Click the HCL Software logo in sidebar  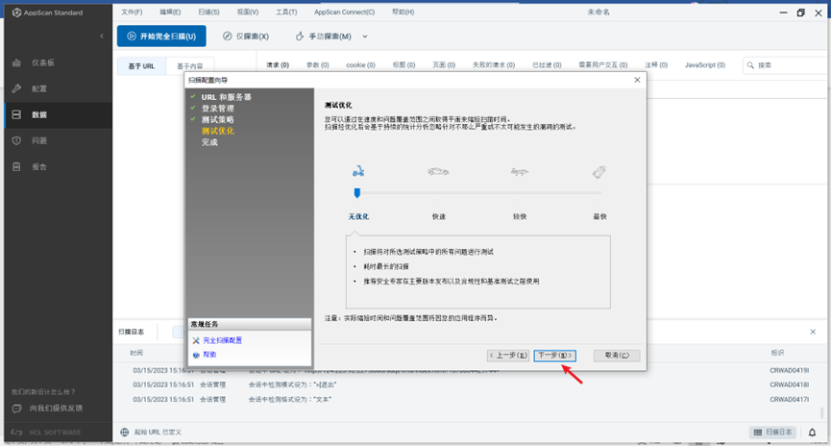pyautogui.click(x=46, y=433)
